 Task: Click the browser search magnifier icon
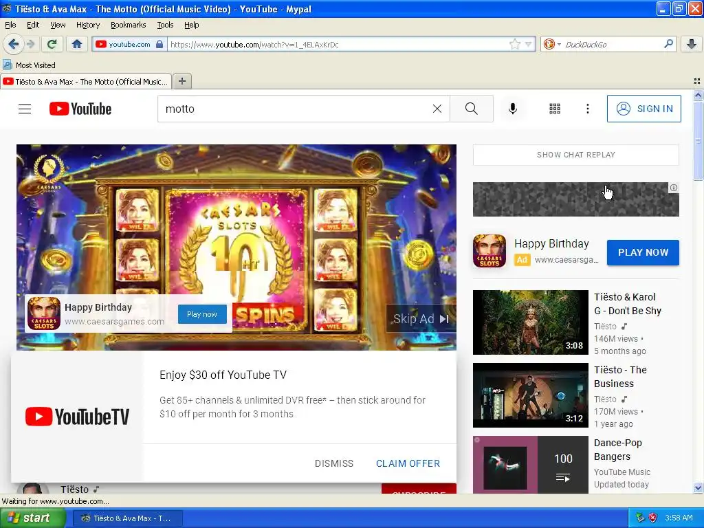pyautogui.click(x=668, y=44)
